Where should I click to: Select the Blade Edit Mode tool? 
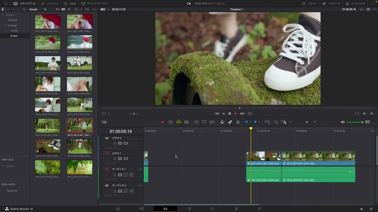click(186, 122)
